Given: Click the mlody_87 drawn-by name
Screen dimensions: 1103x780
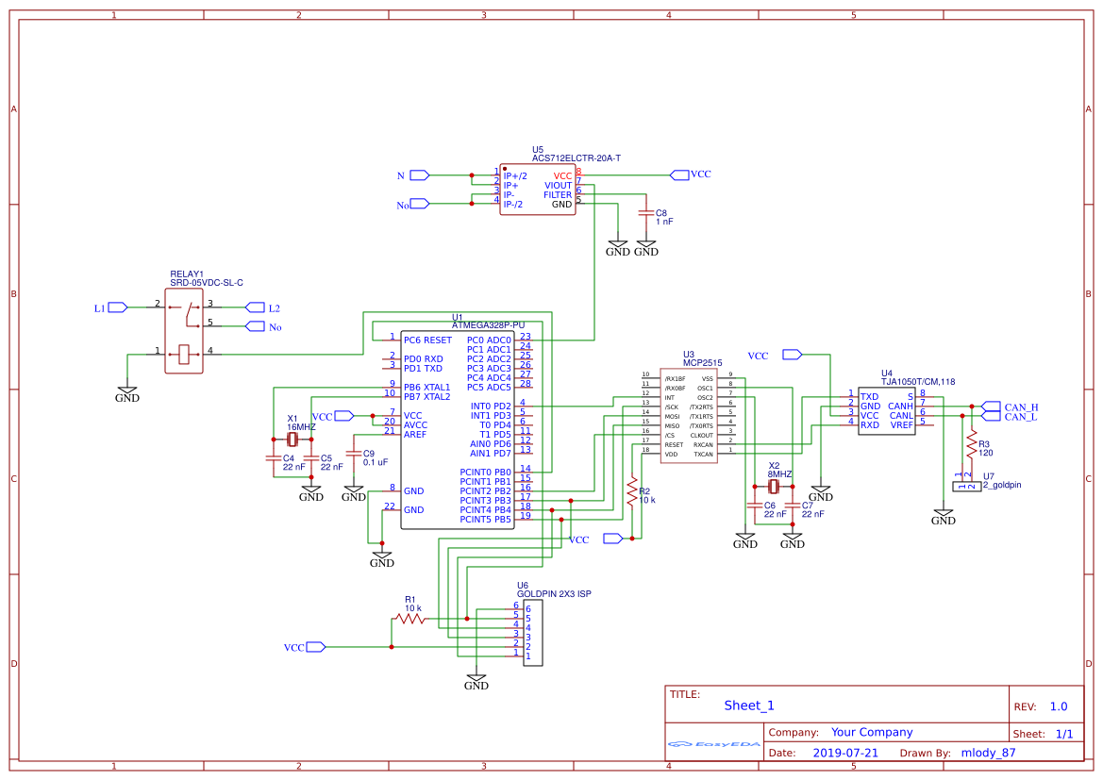Looking at the screenshot, I should pyautogui.click(x=990, y=753).
